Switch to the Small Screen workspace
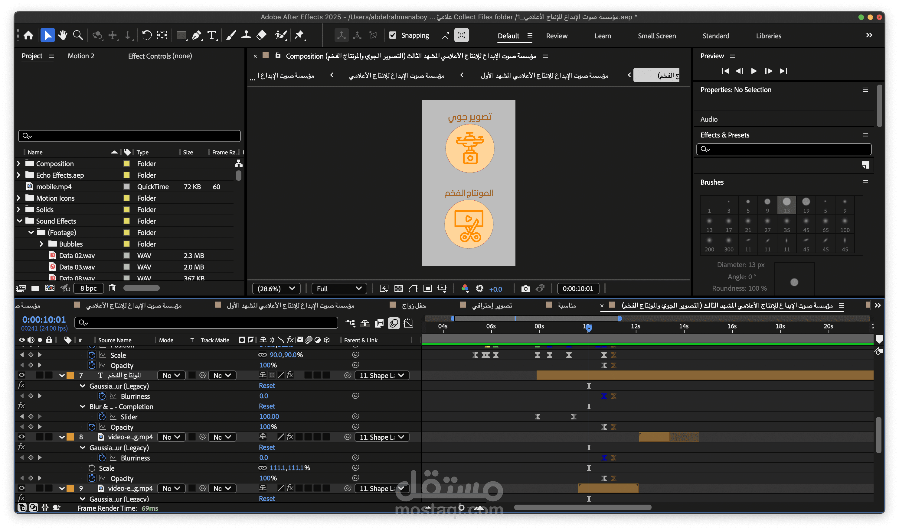The height and width of the screenshot is (530, 899). click(656, 36)
